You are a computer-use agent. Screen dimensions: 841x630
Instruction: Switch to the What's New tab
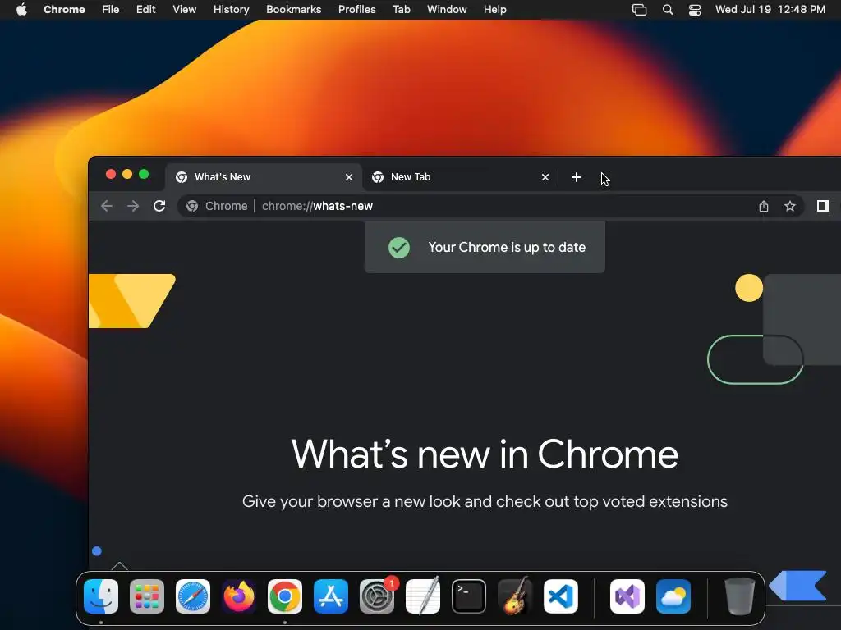click(264, 177)
